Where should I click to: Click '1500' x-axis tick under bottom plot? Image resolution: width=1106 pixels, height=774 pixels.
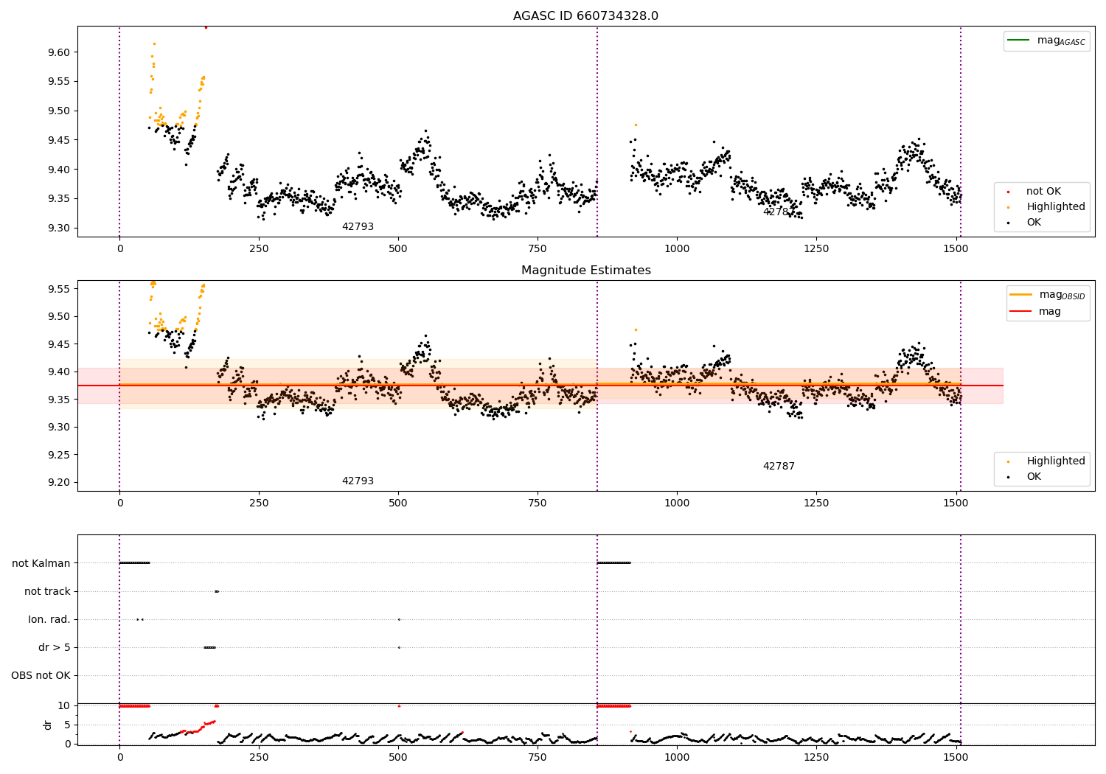coord(956,757)
